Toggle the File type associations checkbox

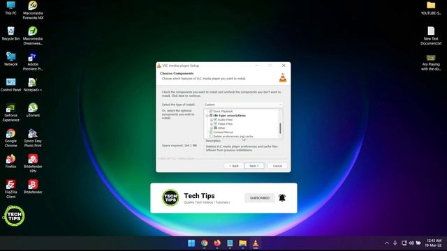(211, 115)
